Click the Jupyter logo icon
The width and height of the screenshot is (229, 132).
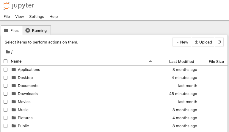[6, 5]
